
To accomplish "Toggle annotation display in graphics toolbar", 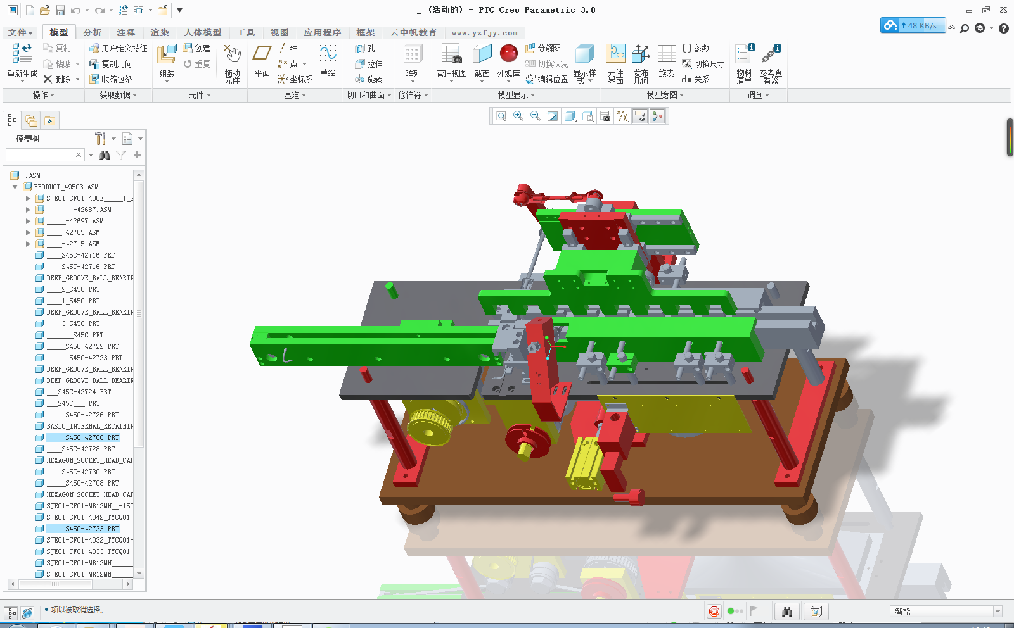I will [x=639, y=116].
